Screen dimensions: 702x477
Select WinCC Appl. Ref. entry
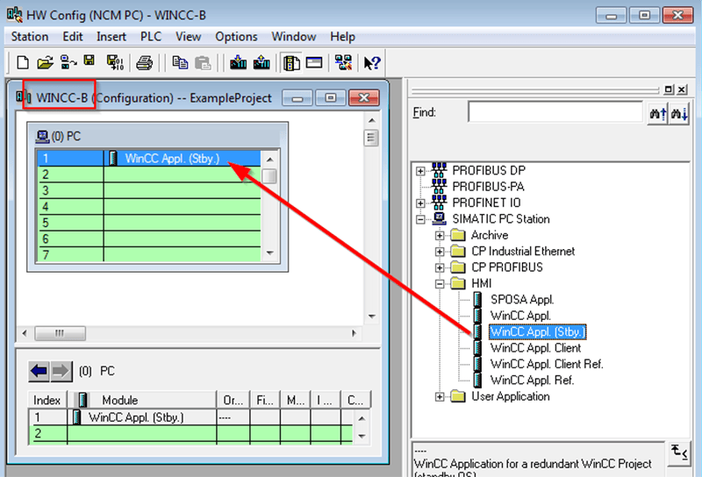click(532, 380)
